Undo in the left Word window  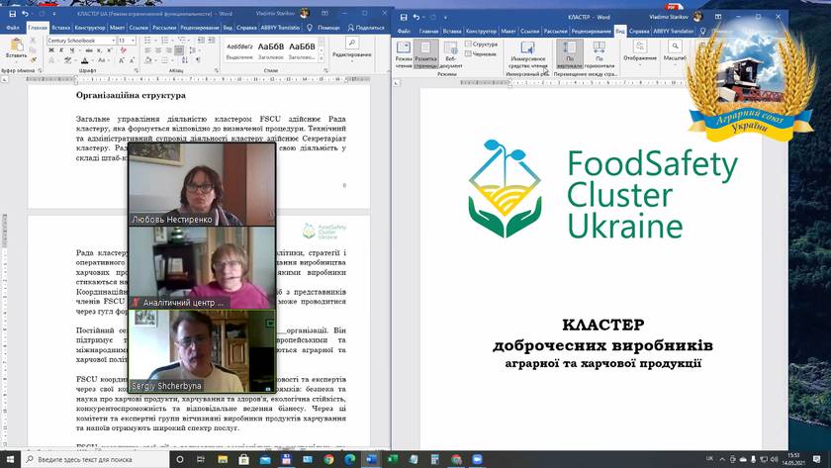[x=25, y=14]
